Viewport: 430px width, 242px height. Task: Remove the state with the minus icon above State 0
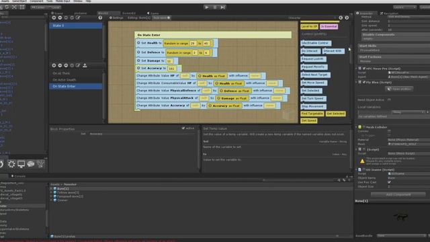[60, 17]
